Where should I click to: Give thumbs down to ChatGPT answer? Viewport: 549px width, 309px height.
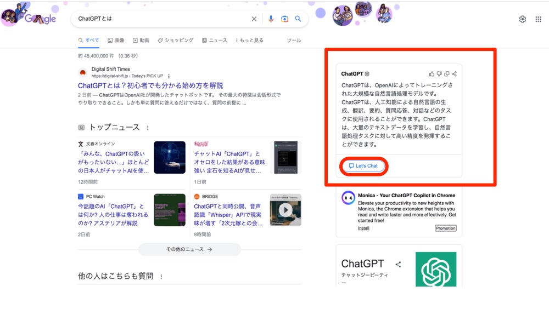coord(439,74)
